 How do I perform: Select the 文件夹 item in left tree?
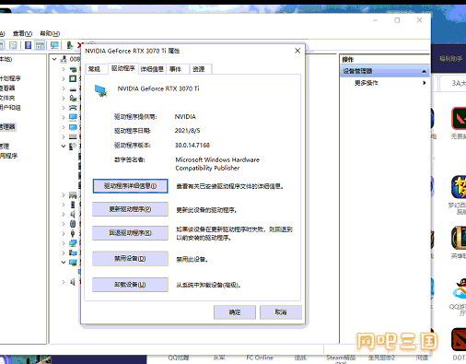pos(7,98)
